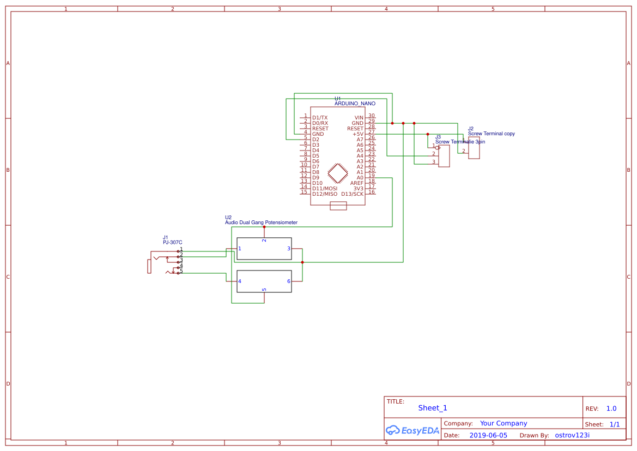Select the Screw Terminal copy symbol J2
Viewport: 637px width, 451px height.
pyautogui.click(x=474, y=148)
